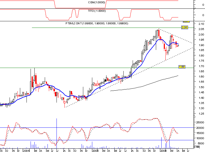Screen dimensions: 205x152
Task: Click the 1.95 price axis value
Action: (201, 40)
